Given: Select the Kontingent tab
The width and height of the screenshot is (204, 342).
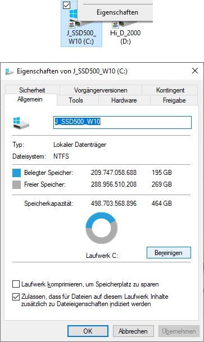Looking at the screenshot, I should click(x=170, y=90).
